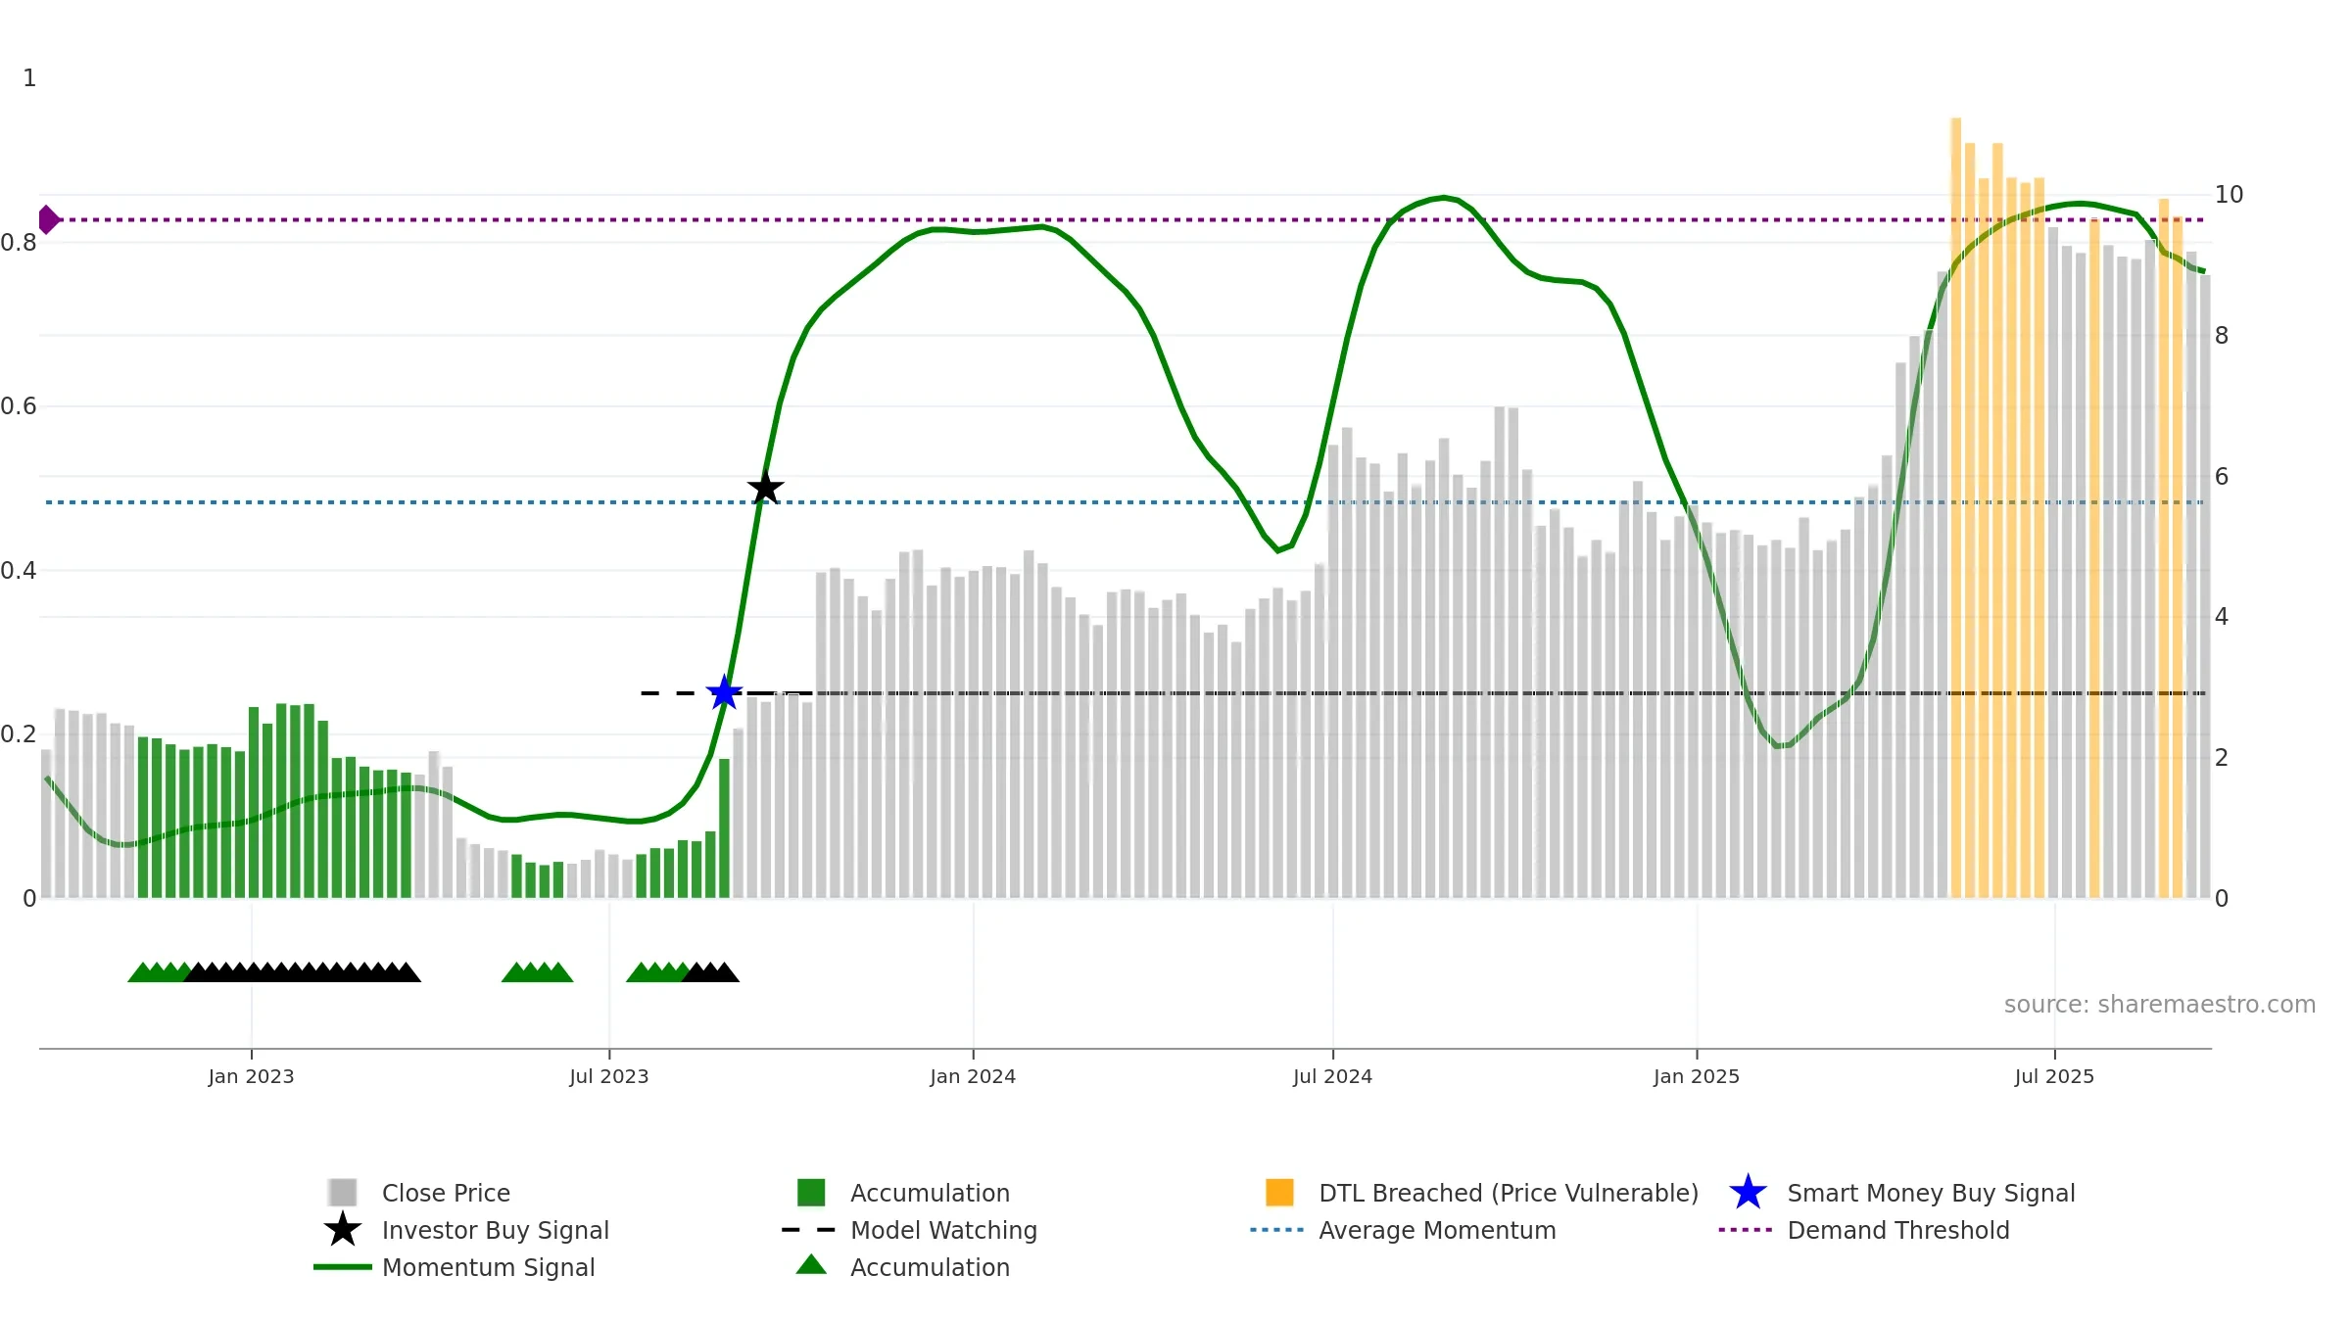Toggle the Demand Threshold legend label
The image size is (2351, 1322).
click(1898, 1230)
